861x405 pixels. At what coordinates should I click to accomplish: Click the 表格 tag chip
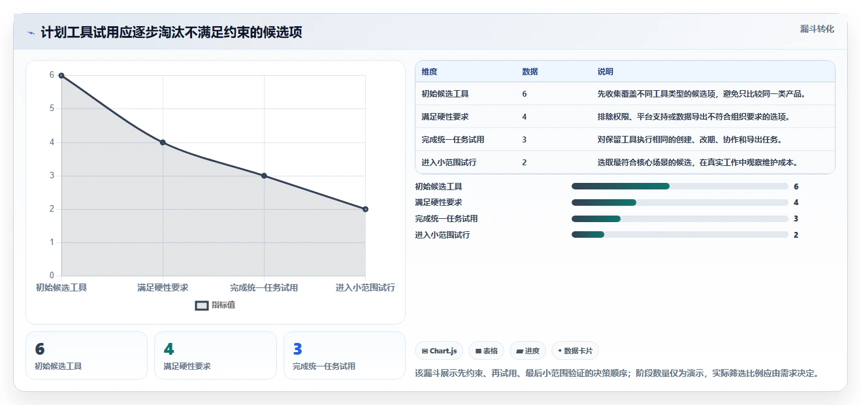click(x=487, y=351)
